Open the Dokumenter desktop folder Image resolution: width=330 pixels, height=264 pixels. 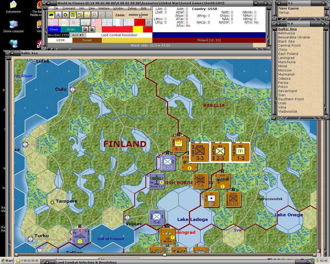pyautogui.click(x=13, y=7)
